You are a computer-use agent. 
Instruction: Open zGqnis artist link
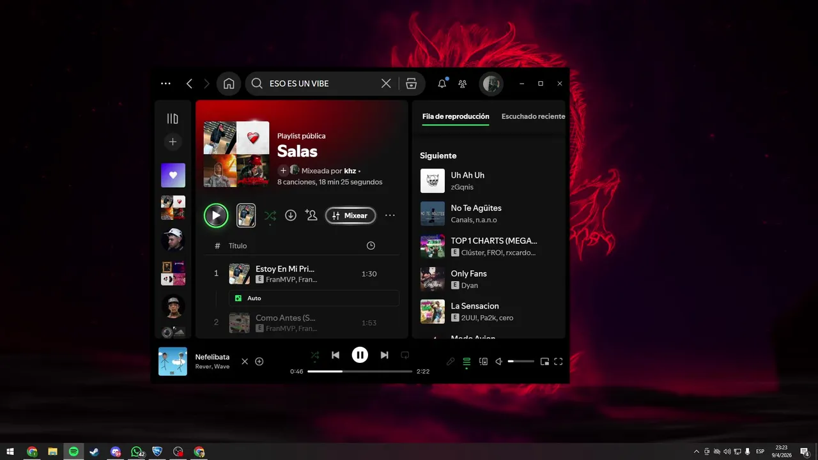point(462,187)
